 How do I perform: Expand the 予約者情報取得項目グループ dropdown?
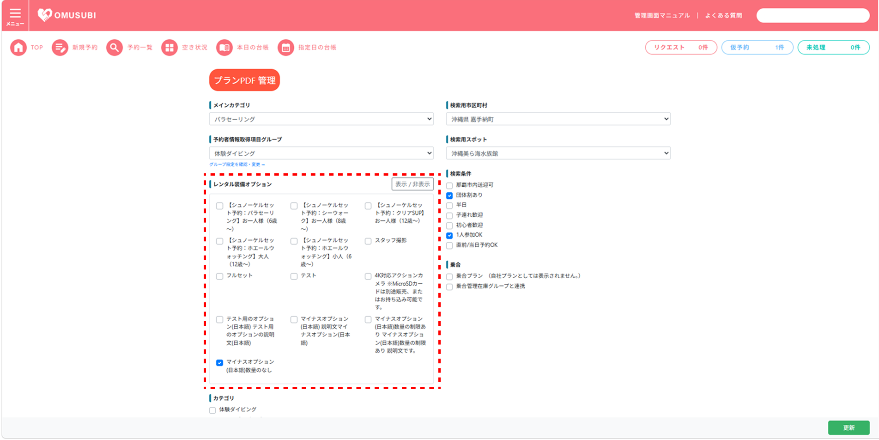321,153
